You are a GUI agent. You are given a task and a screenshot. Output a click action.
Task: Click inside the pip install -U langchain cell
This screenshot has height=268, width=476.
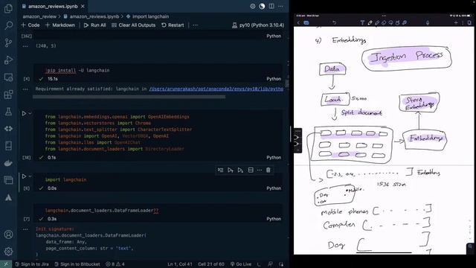(158, 70)
